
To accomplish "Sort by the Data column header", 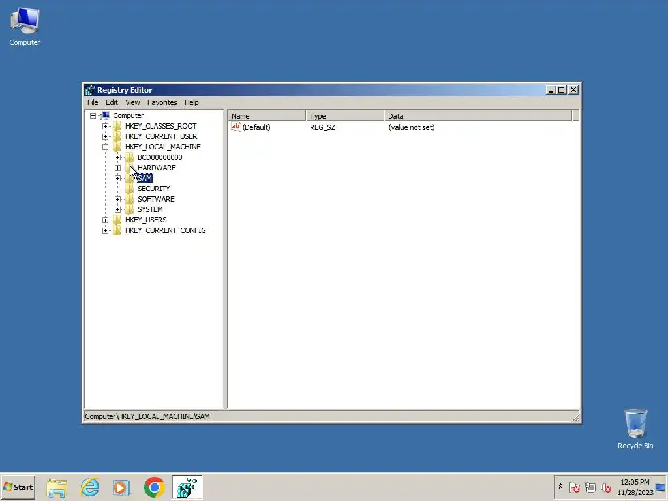I will click(x=478, y=116).
